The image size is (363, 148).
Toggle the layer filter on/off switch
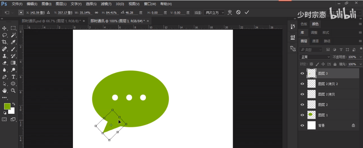(x=361, y=49)
